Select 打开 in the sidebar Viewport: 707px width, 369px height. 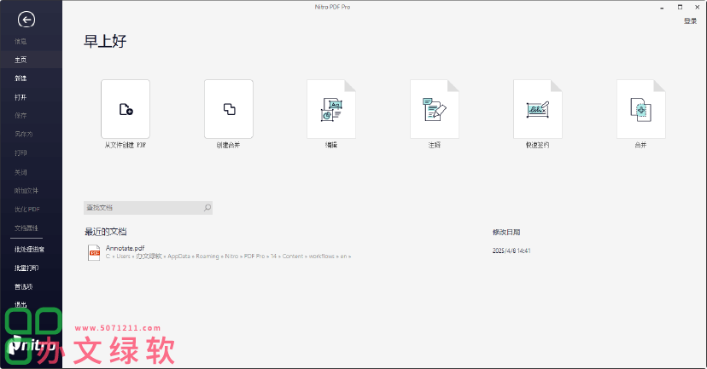coord(20,97)
